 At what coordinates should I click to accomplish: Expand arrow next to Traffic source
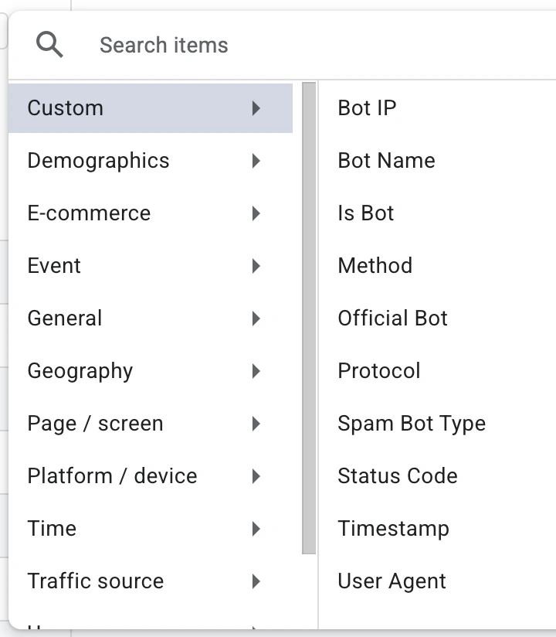coord(256,581)
